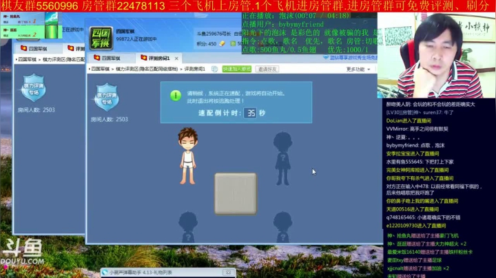496x278 pixels.
Task: Close the 小葫芦弹幕助手 gift list window
Action: [229, 272]
